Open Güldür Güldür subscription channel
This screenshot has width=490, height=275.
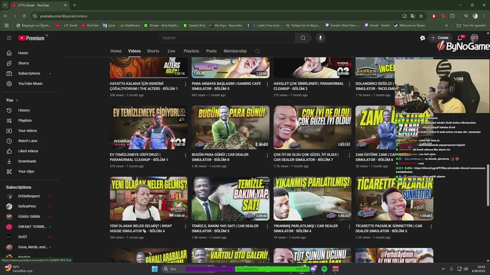[29, 217]
